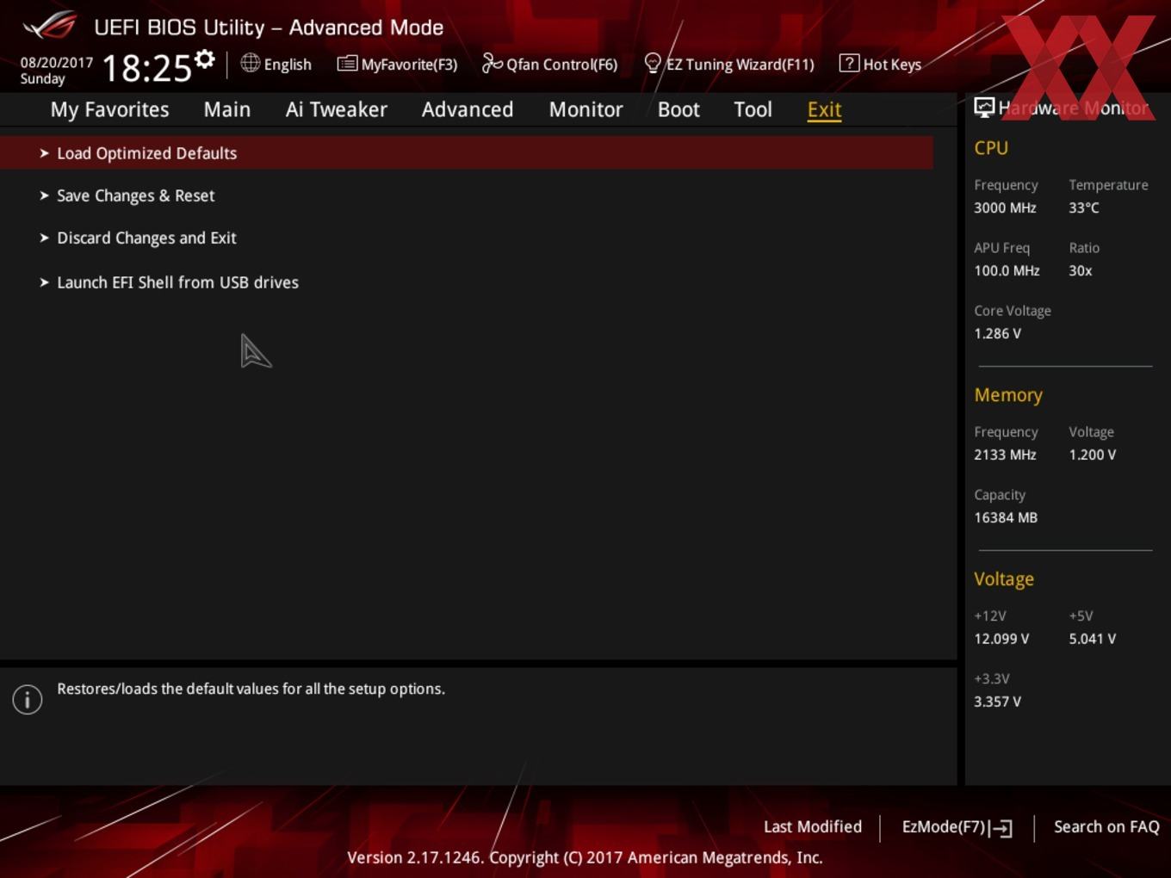Image resolution: width=1171 pixels, height=878 pixels.
Task: Click Core Voltage value 1.286 V
Action: pos(997,333)
